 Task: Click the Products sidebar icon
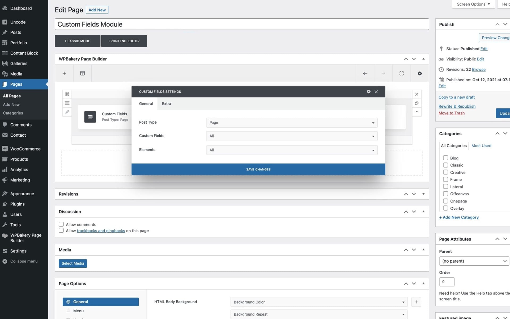(5, 159)
